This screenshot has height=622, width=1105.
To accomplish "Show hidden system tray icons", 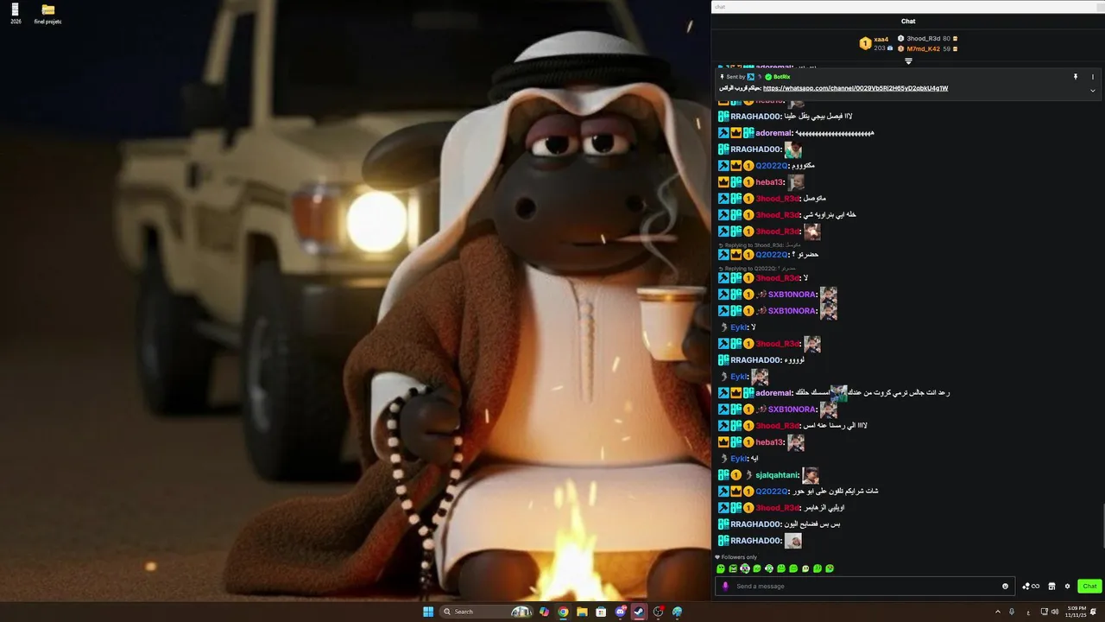I will (x=998, y=612).
